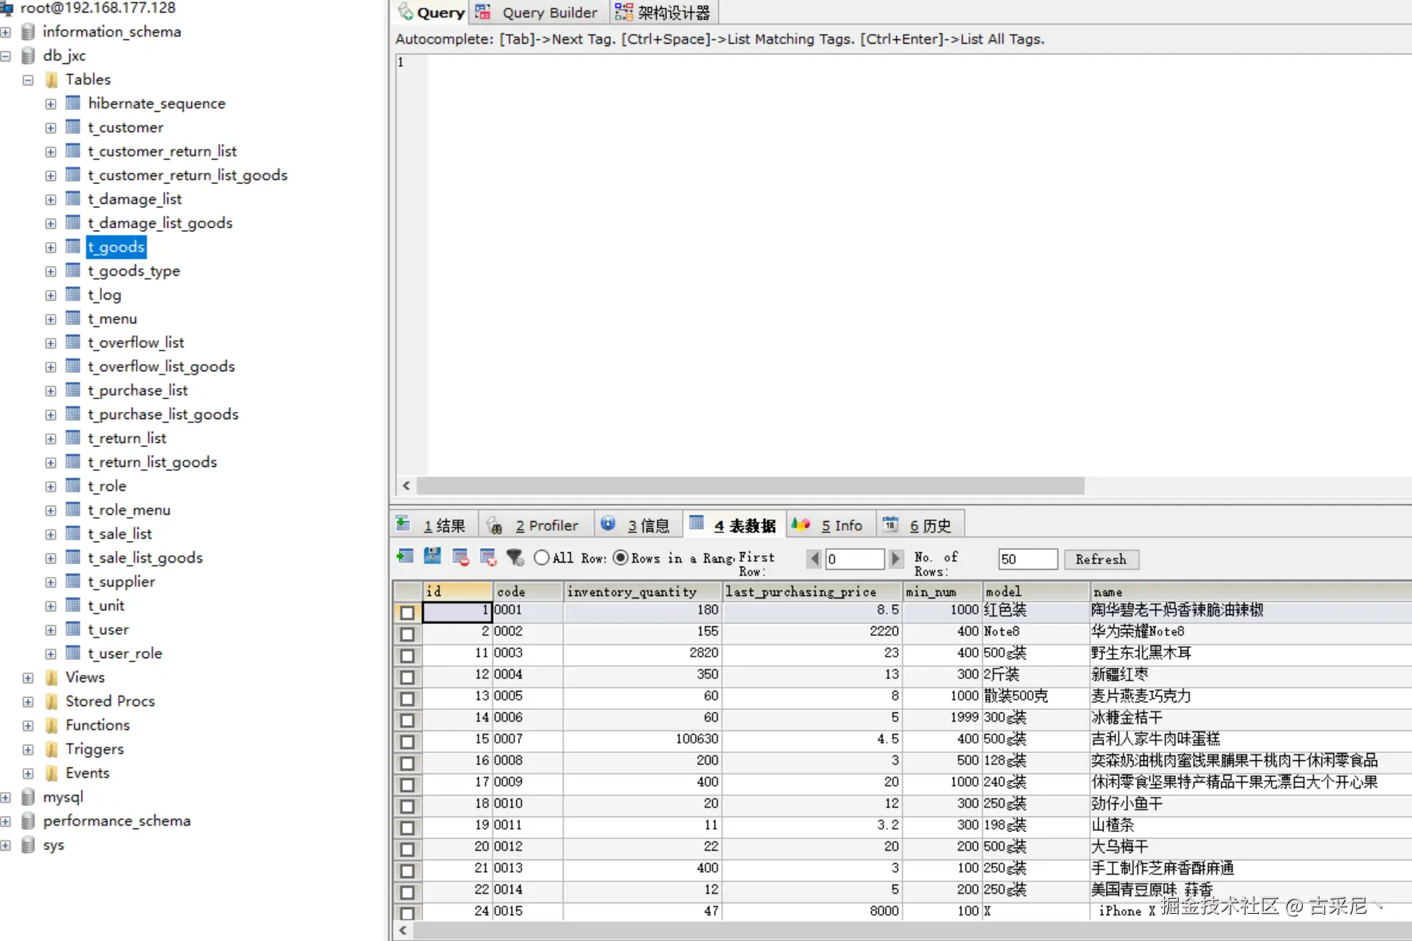The image size is (1412, 941).
Task: Click the Stored Procs folder icon
Action: coord(52,700)
